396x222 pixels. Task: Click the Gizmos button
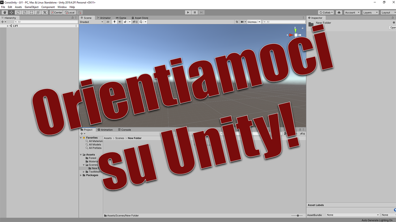[252, 22]
